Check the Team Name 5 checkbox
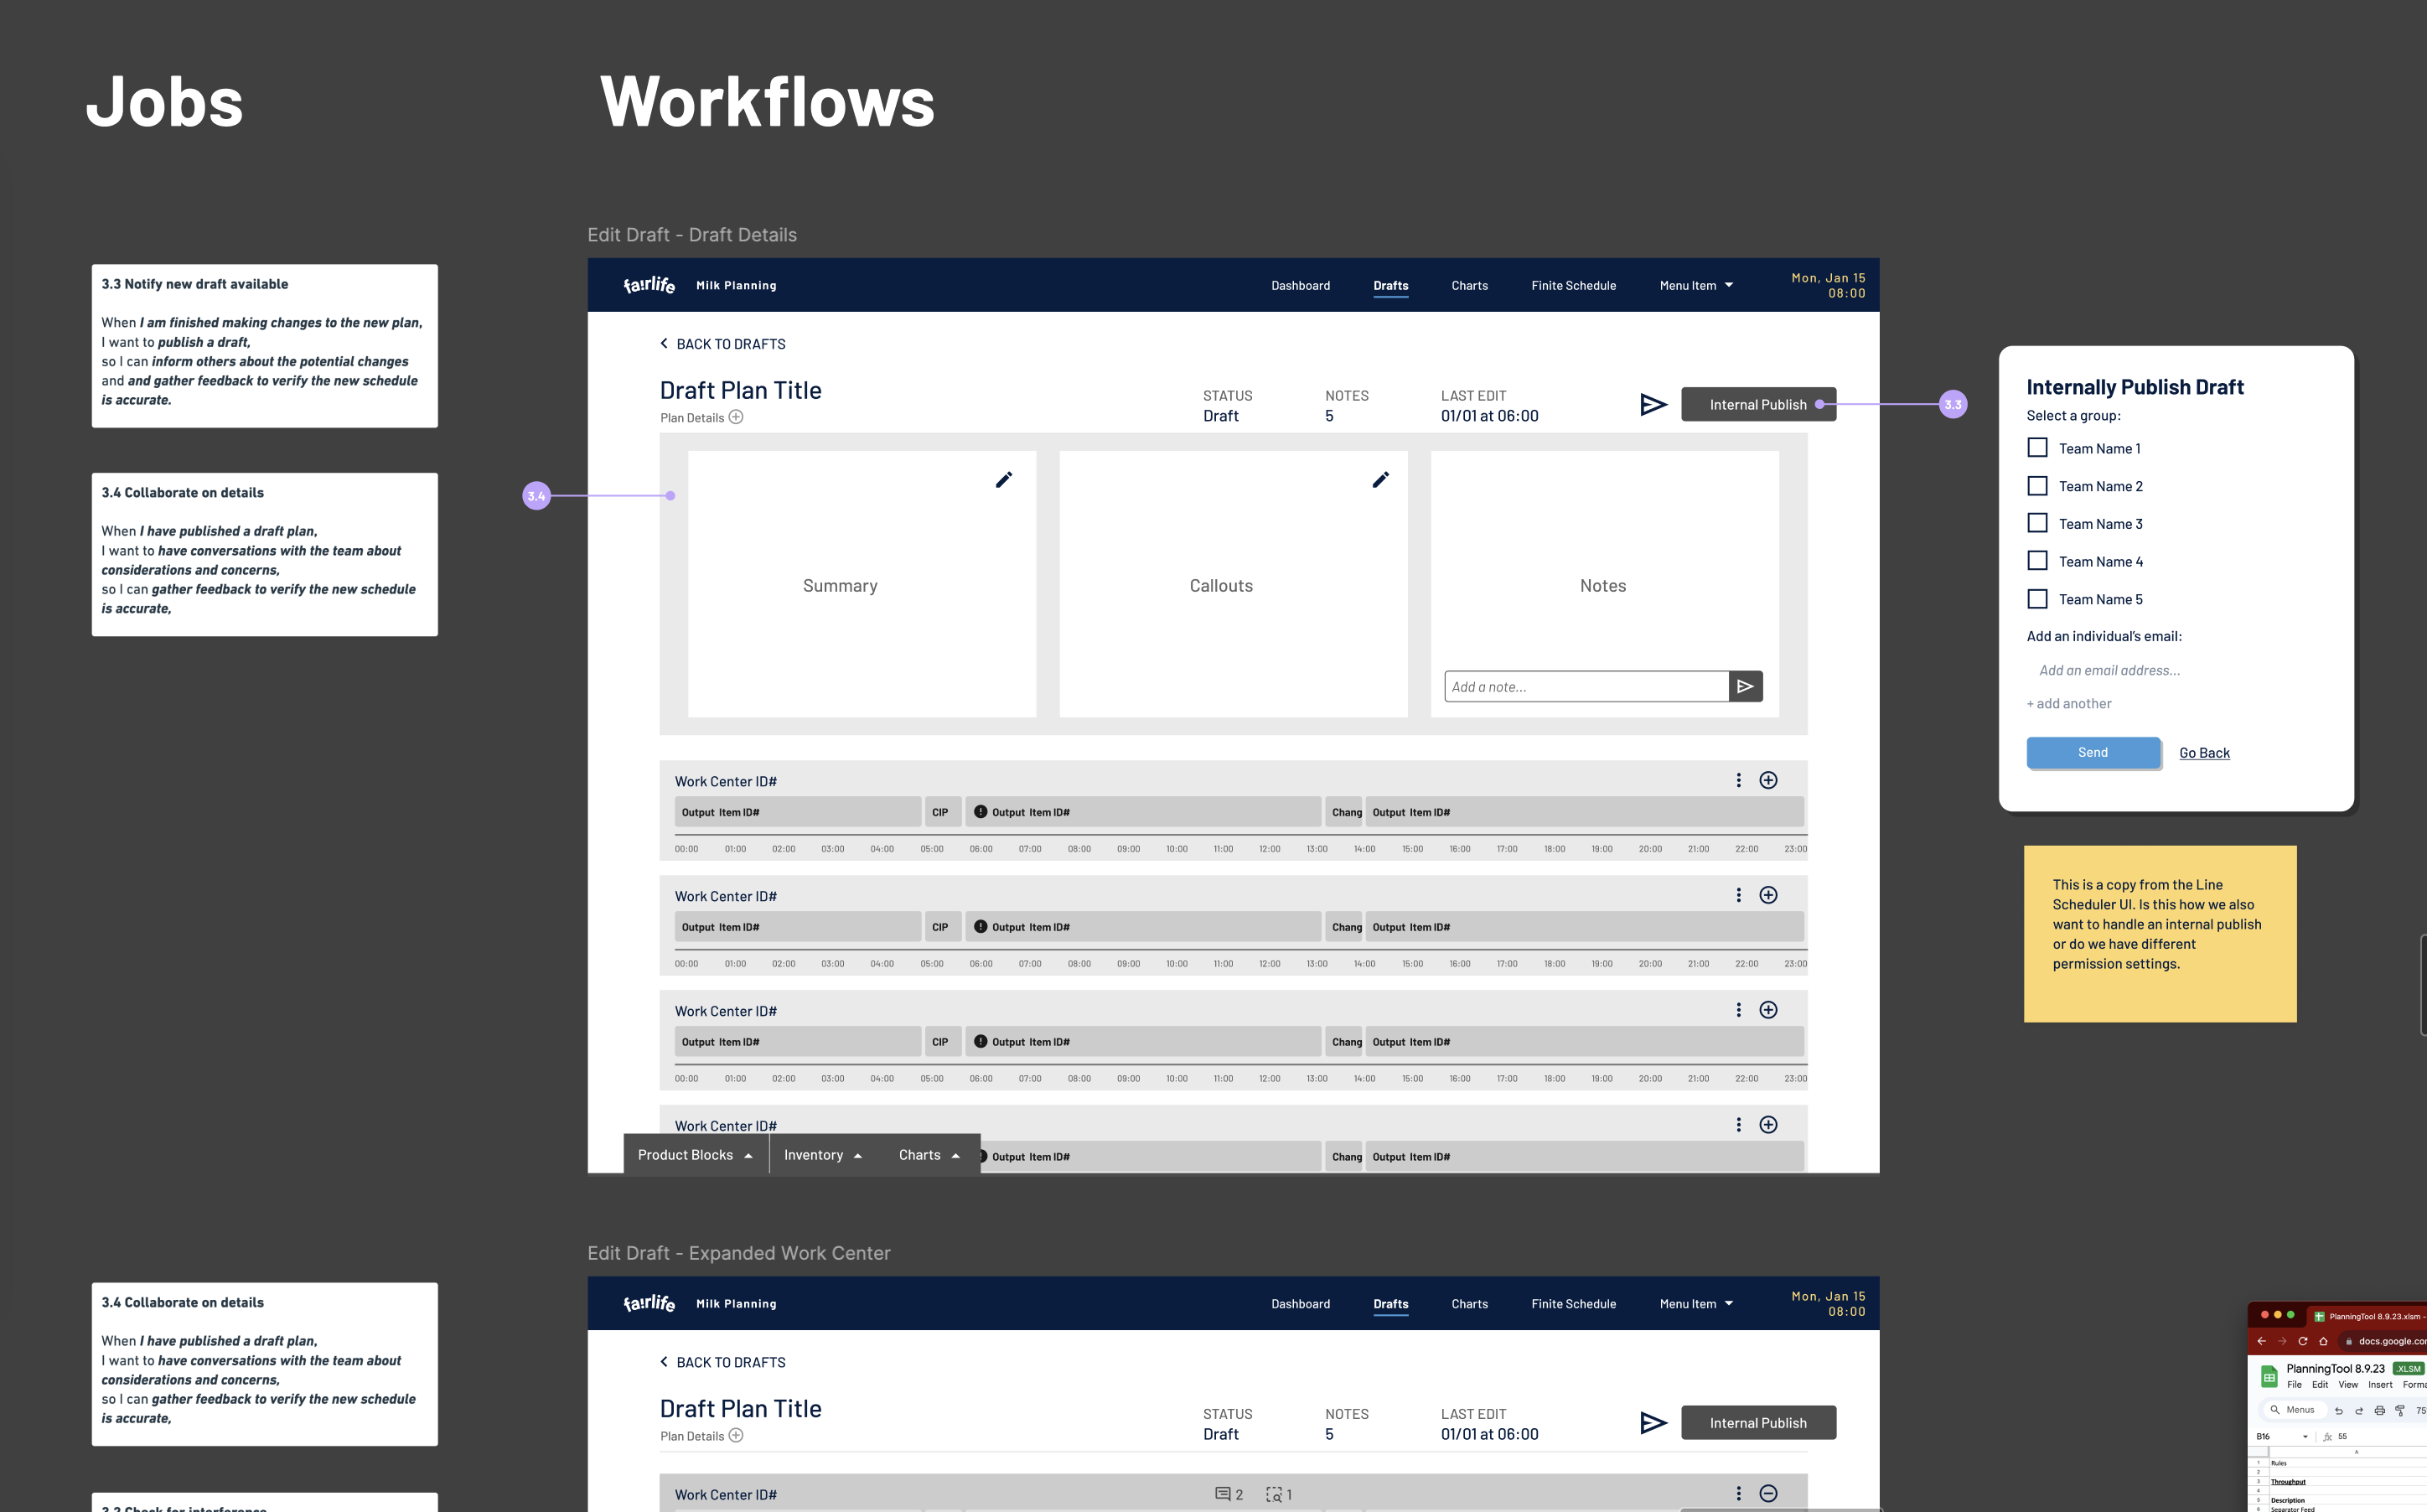This screenshot has height=1512, width=2427. 2037,599
